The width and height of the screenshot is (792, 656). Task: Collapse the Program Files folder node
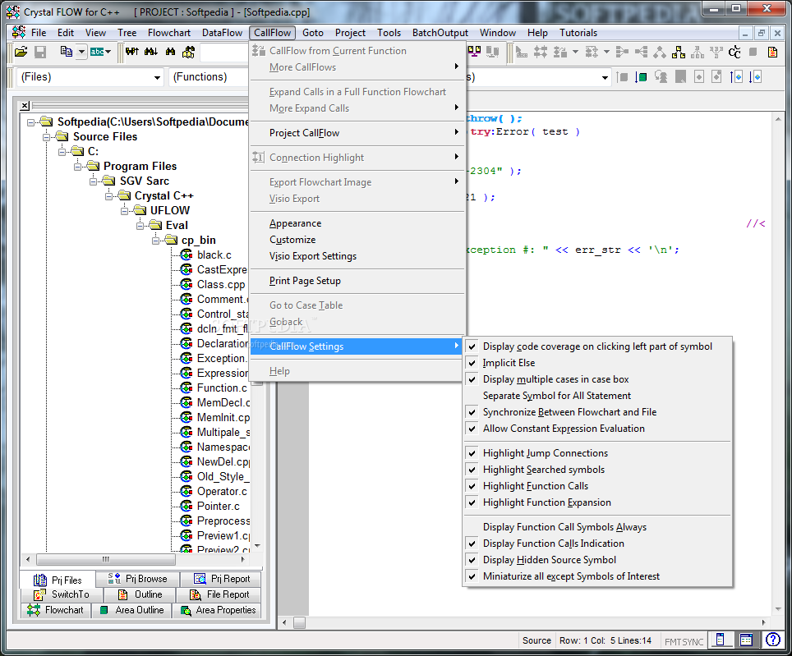[x=78, y=167]
